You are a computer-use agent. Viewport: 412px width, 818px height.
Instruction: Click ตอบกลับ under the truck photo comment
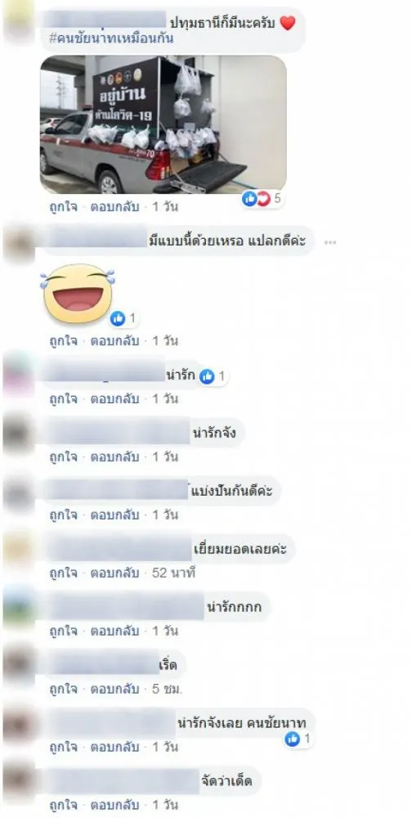point(114,207)
